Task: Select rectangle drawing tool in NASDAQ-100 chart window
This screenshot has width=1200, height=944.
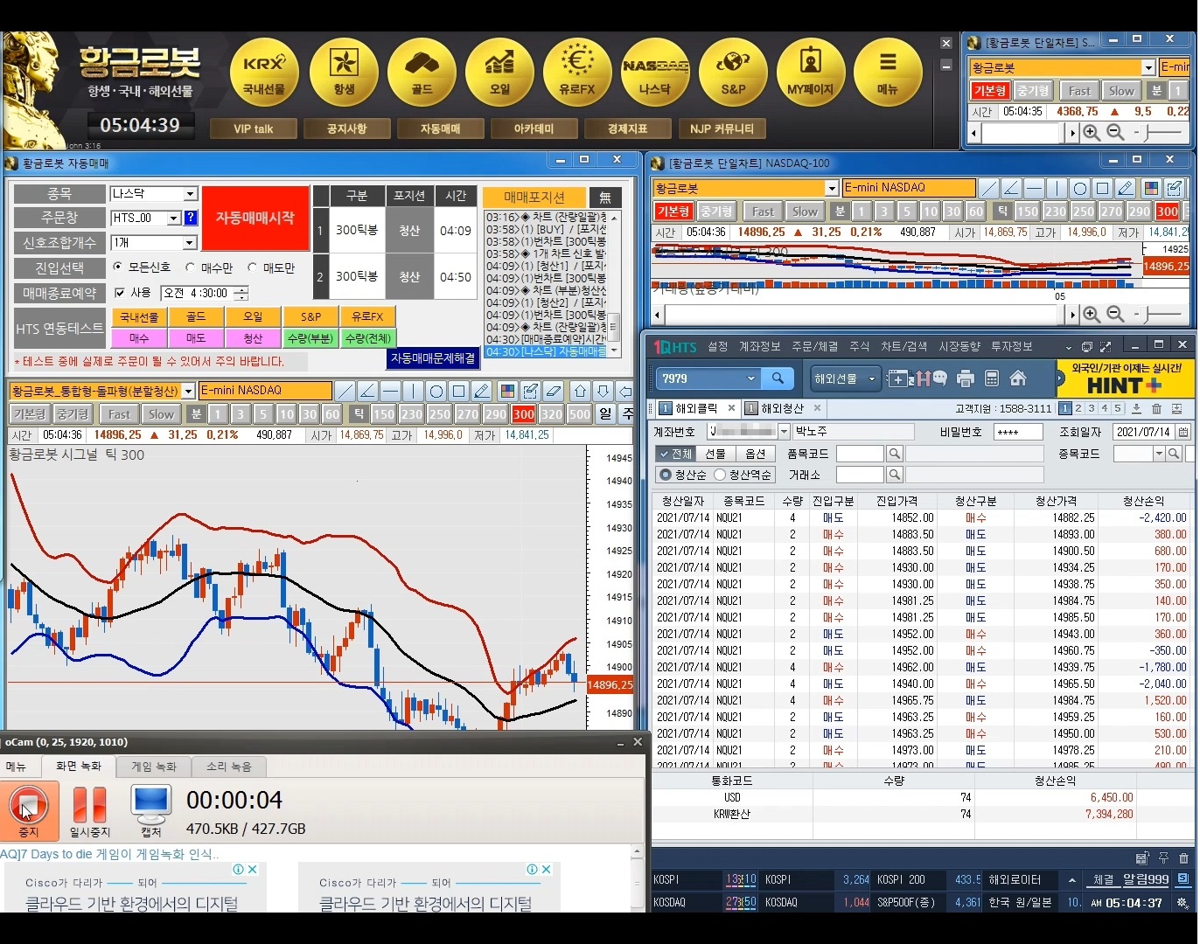Action: [x=1102, y=188]
